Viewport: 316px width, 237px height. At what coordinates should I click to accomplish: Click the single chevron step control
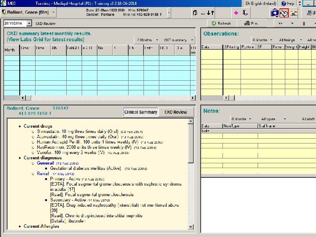292,23
